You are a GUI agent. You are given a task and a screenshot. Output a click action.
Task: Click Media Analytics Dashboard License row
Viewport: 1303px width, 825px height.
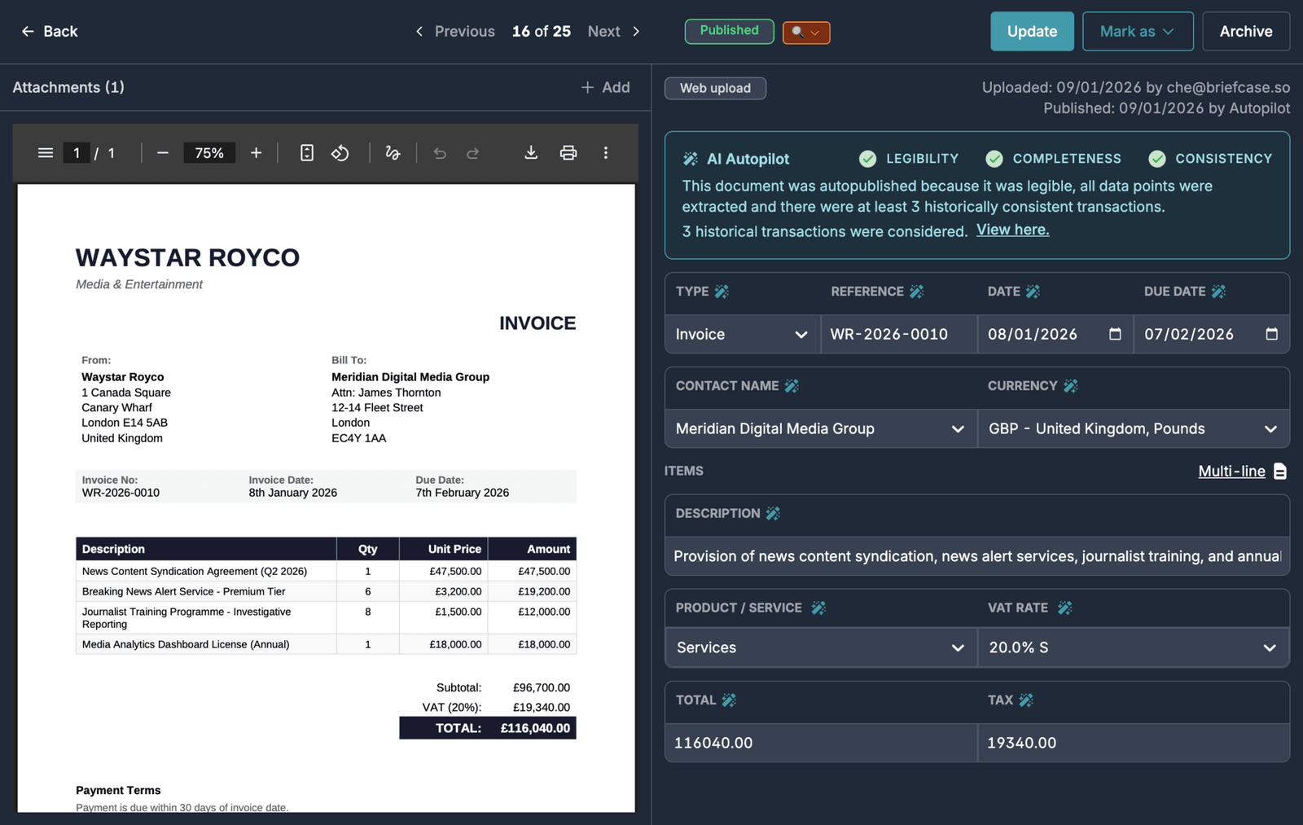pyautogui.click(x=326, y=644)
